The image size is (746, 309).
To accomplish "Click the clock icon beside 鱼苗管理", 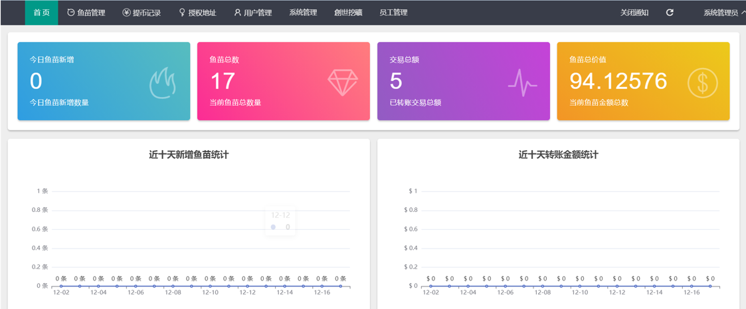I will 71,13.
